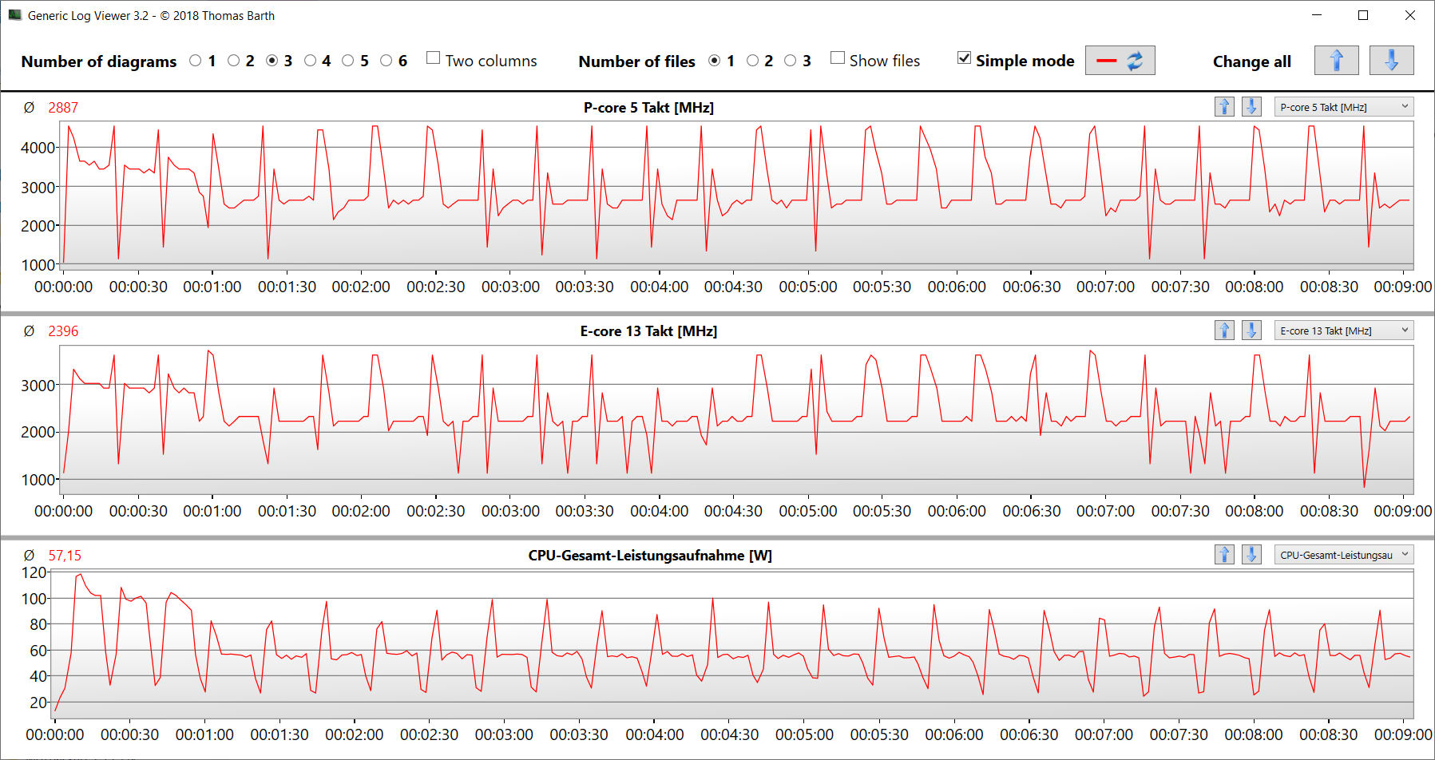Image resolution: width=1435 pixels, height=760 pixels.
Task: Open the E-core 13 Takt sensor dropdown
Action: [x=1343, y=331]
